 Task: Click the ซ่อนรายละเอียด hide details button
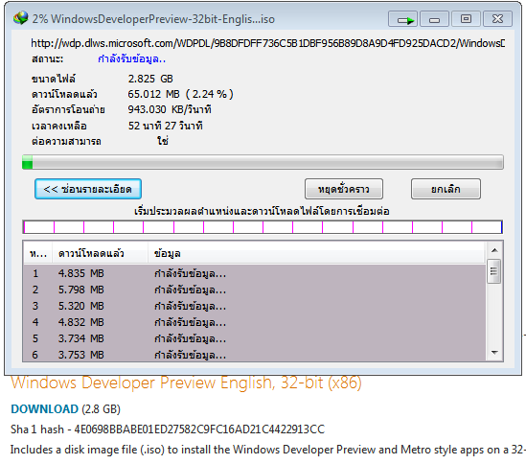88,189
